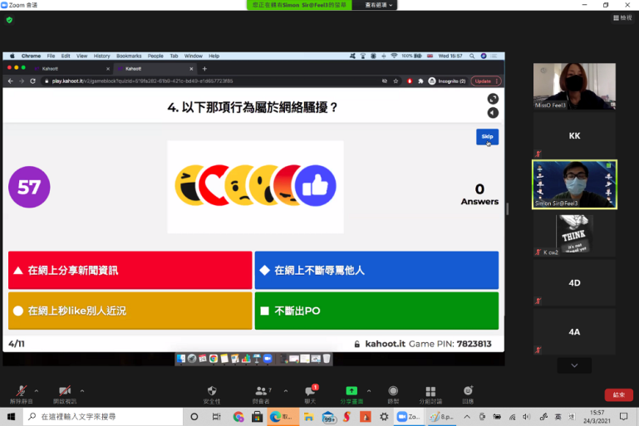Open Zoom Chat with unread badge
This screenshot has height=426, width=639.
[310, 394]
